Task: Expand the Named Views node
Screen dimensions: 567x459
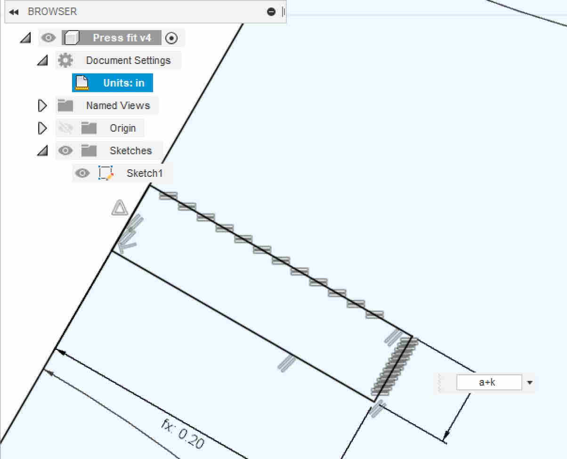Action: 42,106
